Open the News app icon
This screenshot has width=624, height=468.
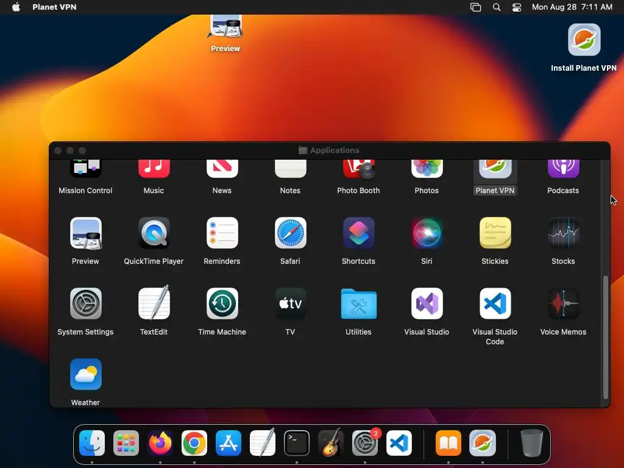222,168
